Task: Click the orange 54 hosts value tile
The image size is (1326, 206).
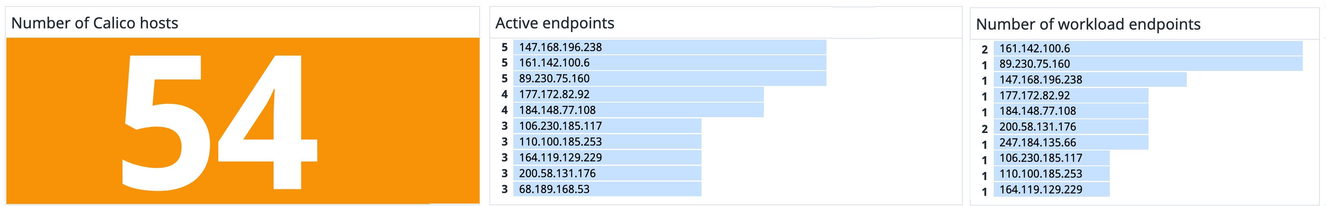Action: (243, 121)
